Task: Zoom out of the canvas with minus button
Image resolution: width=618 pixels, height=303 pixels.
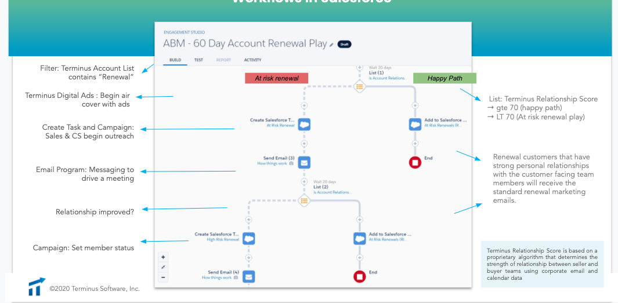Action: (163, 278)
